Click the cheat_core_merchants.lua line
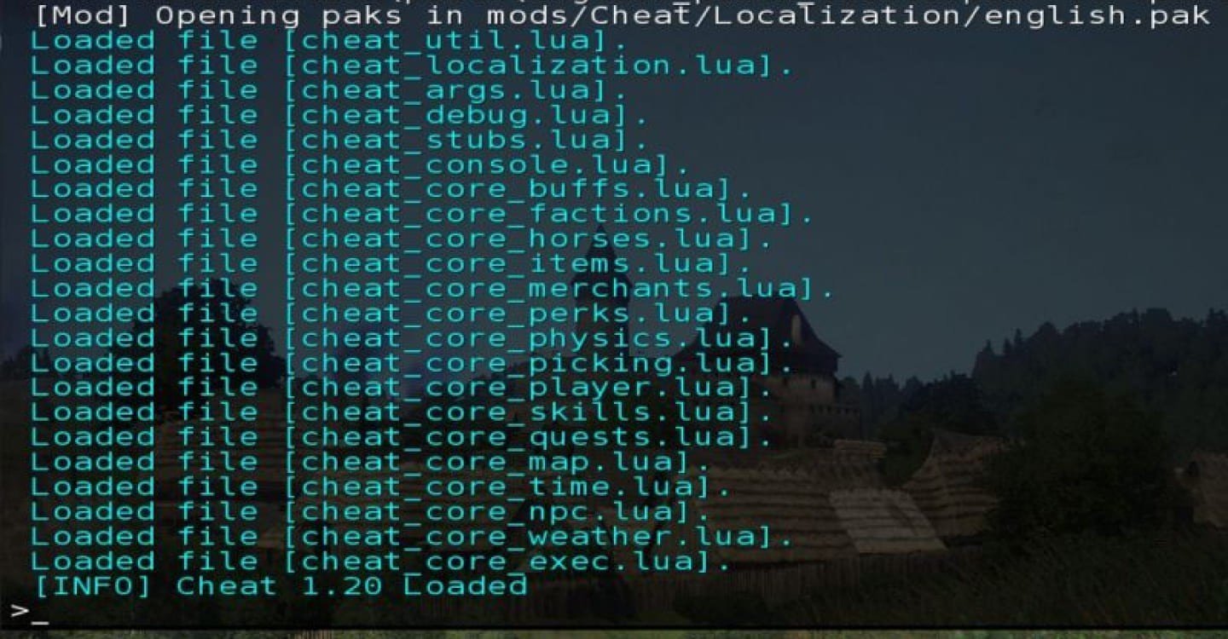The image size is (1228, 639). (x=432, y=288)
